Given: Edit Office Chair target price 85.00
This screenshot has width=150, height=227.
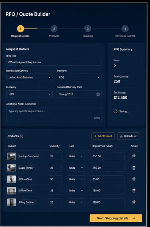Looking at the screenshot, I should click(107, 179).
